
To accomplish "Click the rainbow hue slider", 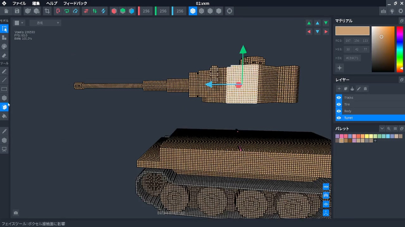I will tap(400, 49).
